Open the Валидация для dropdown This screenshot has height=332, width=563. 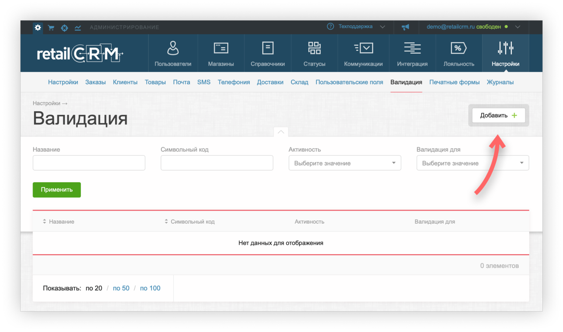(x=473, y=163)
